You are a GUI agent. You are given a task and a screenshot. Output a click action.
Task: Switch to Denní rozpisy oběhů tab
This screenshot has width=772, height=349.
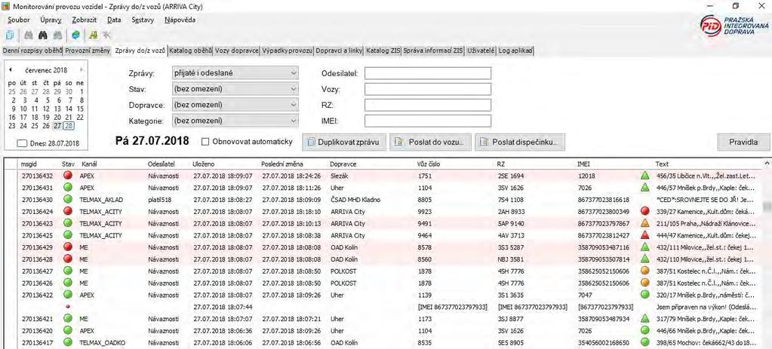coord(32,51)
